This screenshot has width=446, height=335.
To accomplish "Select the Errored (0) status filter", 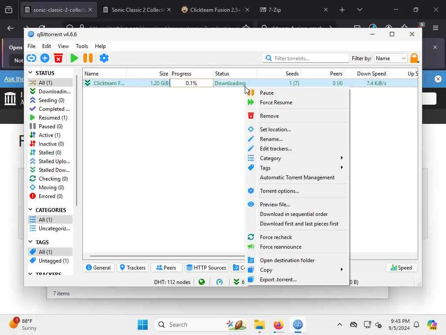I will click(x=51, y=196).
